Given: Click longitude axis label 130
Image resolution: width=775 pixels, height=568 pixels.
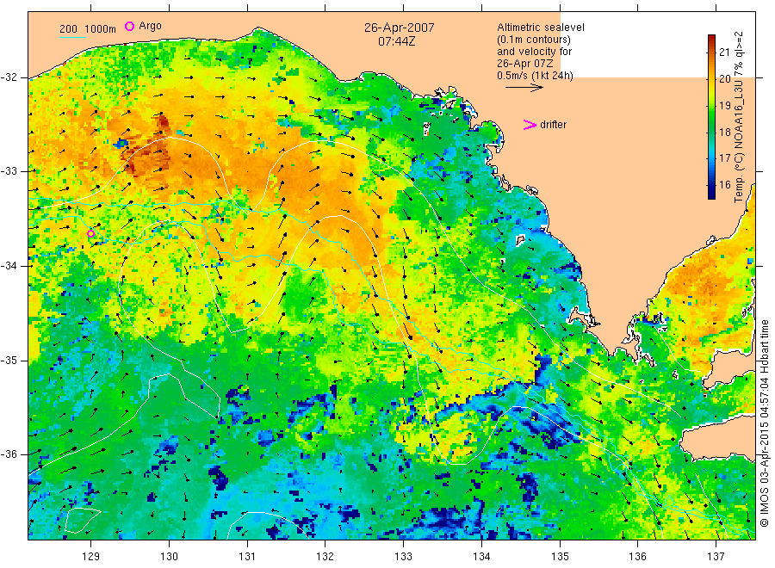Looking at the screenshot, I should (169, 557).
